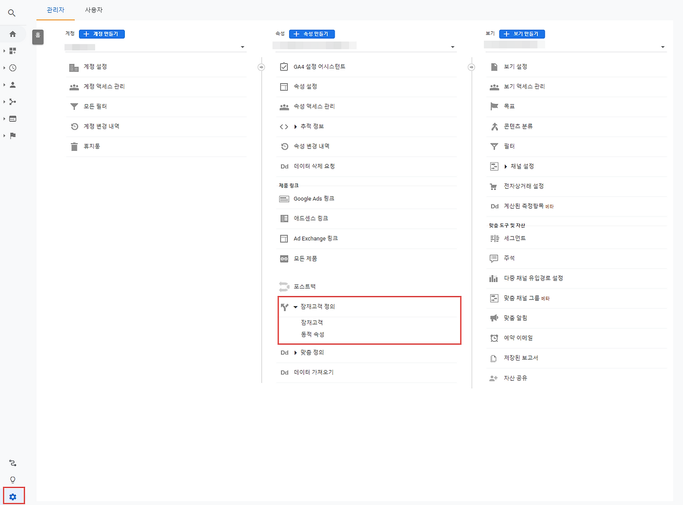Select the 관리자 tab
Viewport: 683px width, 505px height.
pyautogui.click(x=55, y=10)
